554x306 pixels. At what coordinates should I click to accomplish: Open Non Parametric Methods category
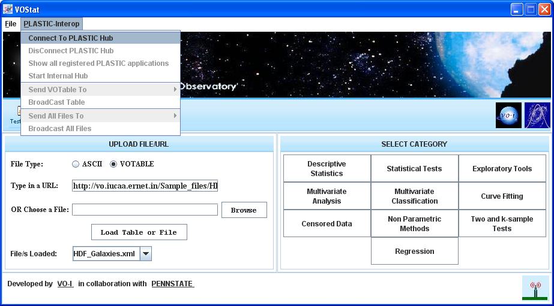[x=414, y=223]
